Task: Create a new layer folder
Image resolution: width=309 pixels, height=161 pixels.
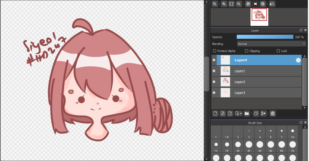Action: point(247,113)
